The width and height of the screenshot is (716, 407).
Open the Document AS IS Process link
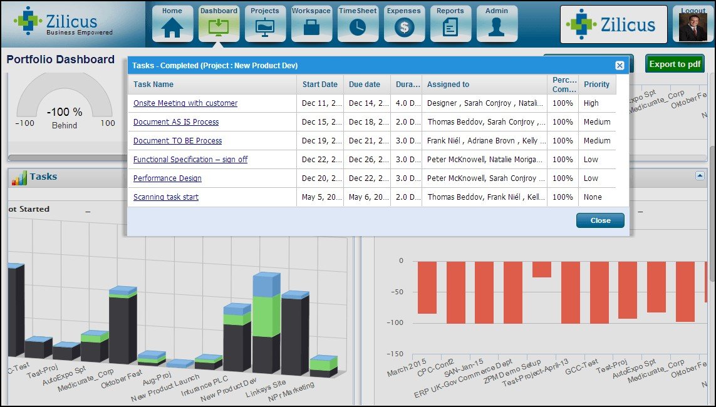coord(176,122)
